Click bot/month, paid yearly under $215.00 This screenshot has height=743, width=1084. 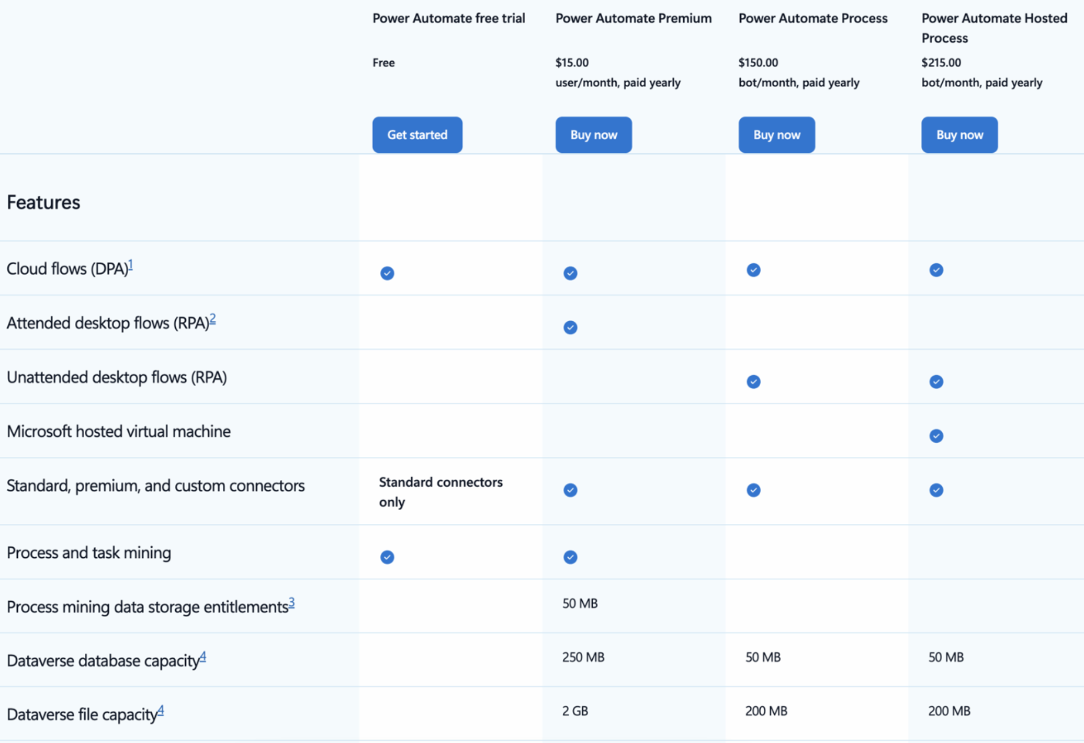point(982,83)
